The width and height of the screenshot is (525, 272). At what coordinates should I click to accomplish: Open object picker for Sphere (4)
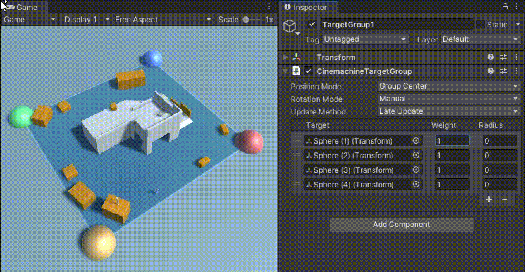416,185
